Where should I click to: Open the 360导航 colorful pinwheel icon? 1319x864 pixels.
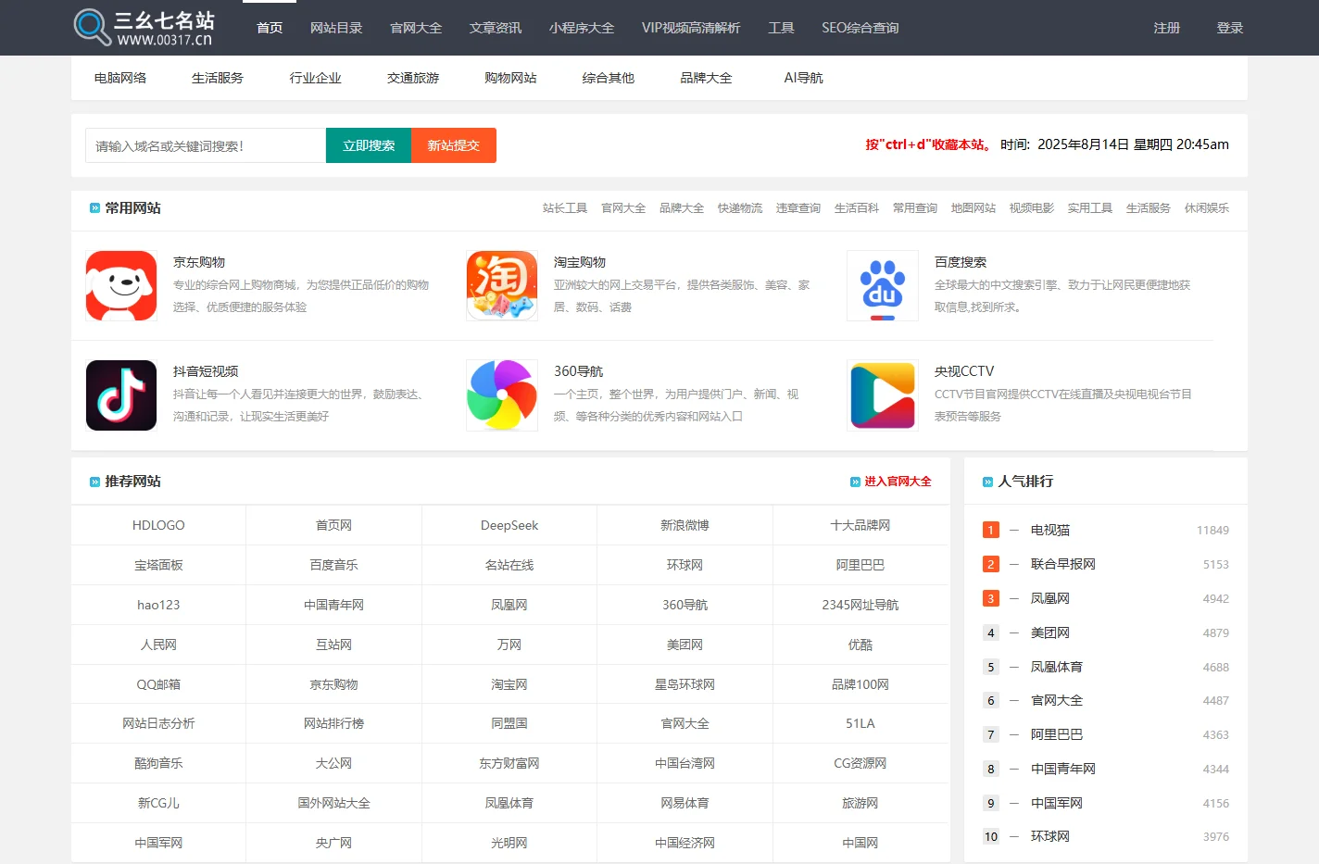502,395
